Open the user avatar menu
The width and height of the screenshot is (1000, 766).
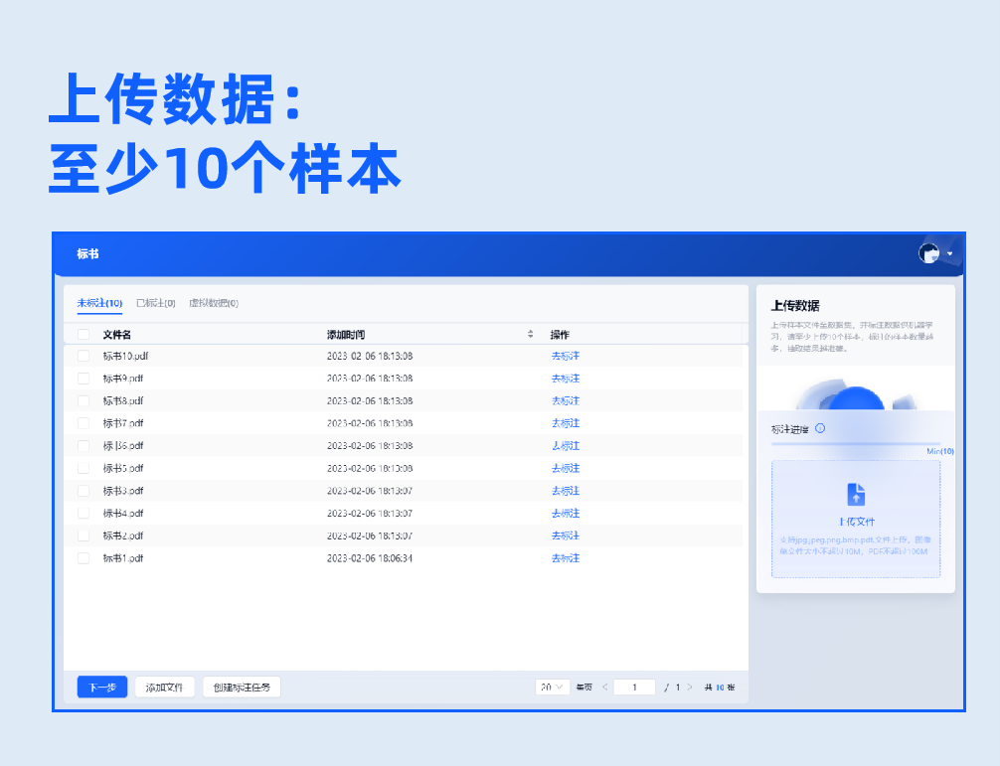pos(928,253)
